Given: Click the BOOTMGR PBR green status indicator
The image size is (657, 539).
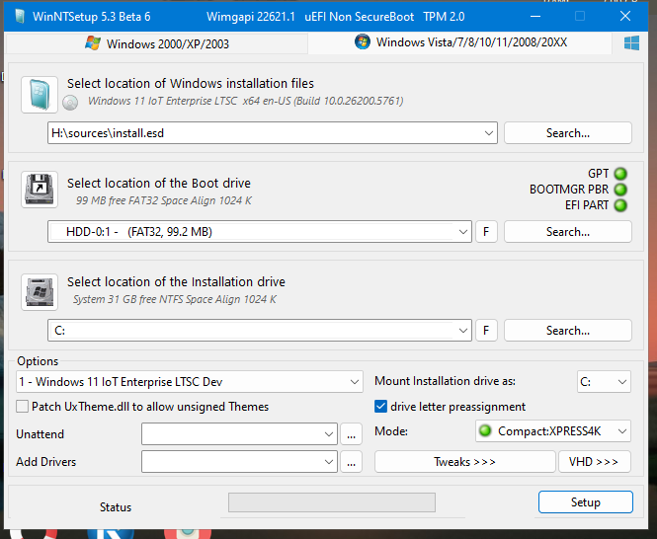Looking at the screenshot, I should click(620, 190).
